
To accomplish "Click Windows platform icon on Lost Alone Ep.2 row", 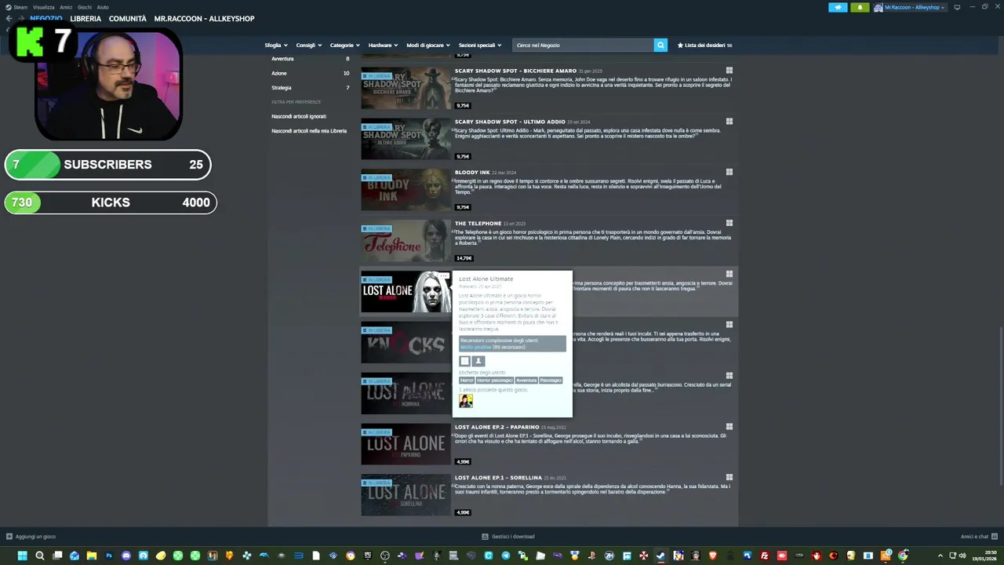I will tap(729, 426).
